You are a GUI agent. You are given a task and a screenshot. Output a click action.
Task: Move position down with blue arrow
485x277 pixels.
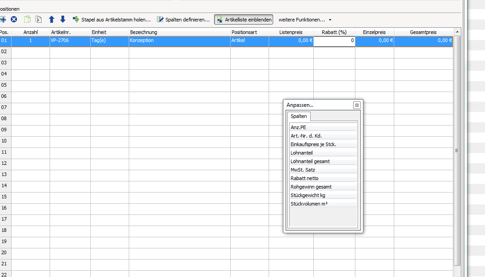(x=63, y=20)
